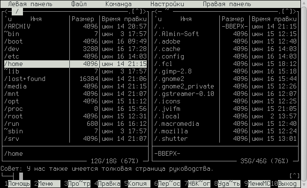The width and height of the screenshot is (307, 188).
Task: Select the /root directory
Action: [75, 116]
